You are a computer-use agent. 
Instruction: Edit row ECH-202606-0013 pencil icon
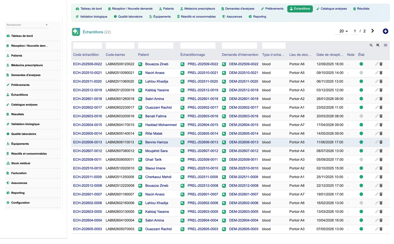point(377,142)
